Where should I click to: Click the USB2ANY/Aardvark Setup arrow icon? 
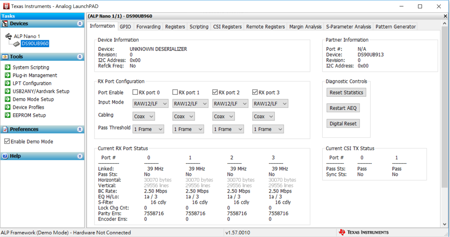click(7, 91)
